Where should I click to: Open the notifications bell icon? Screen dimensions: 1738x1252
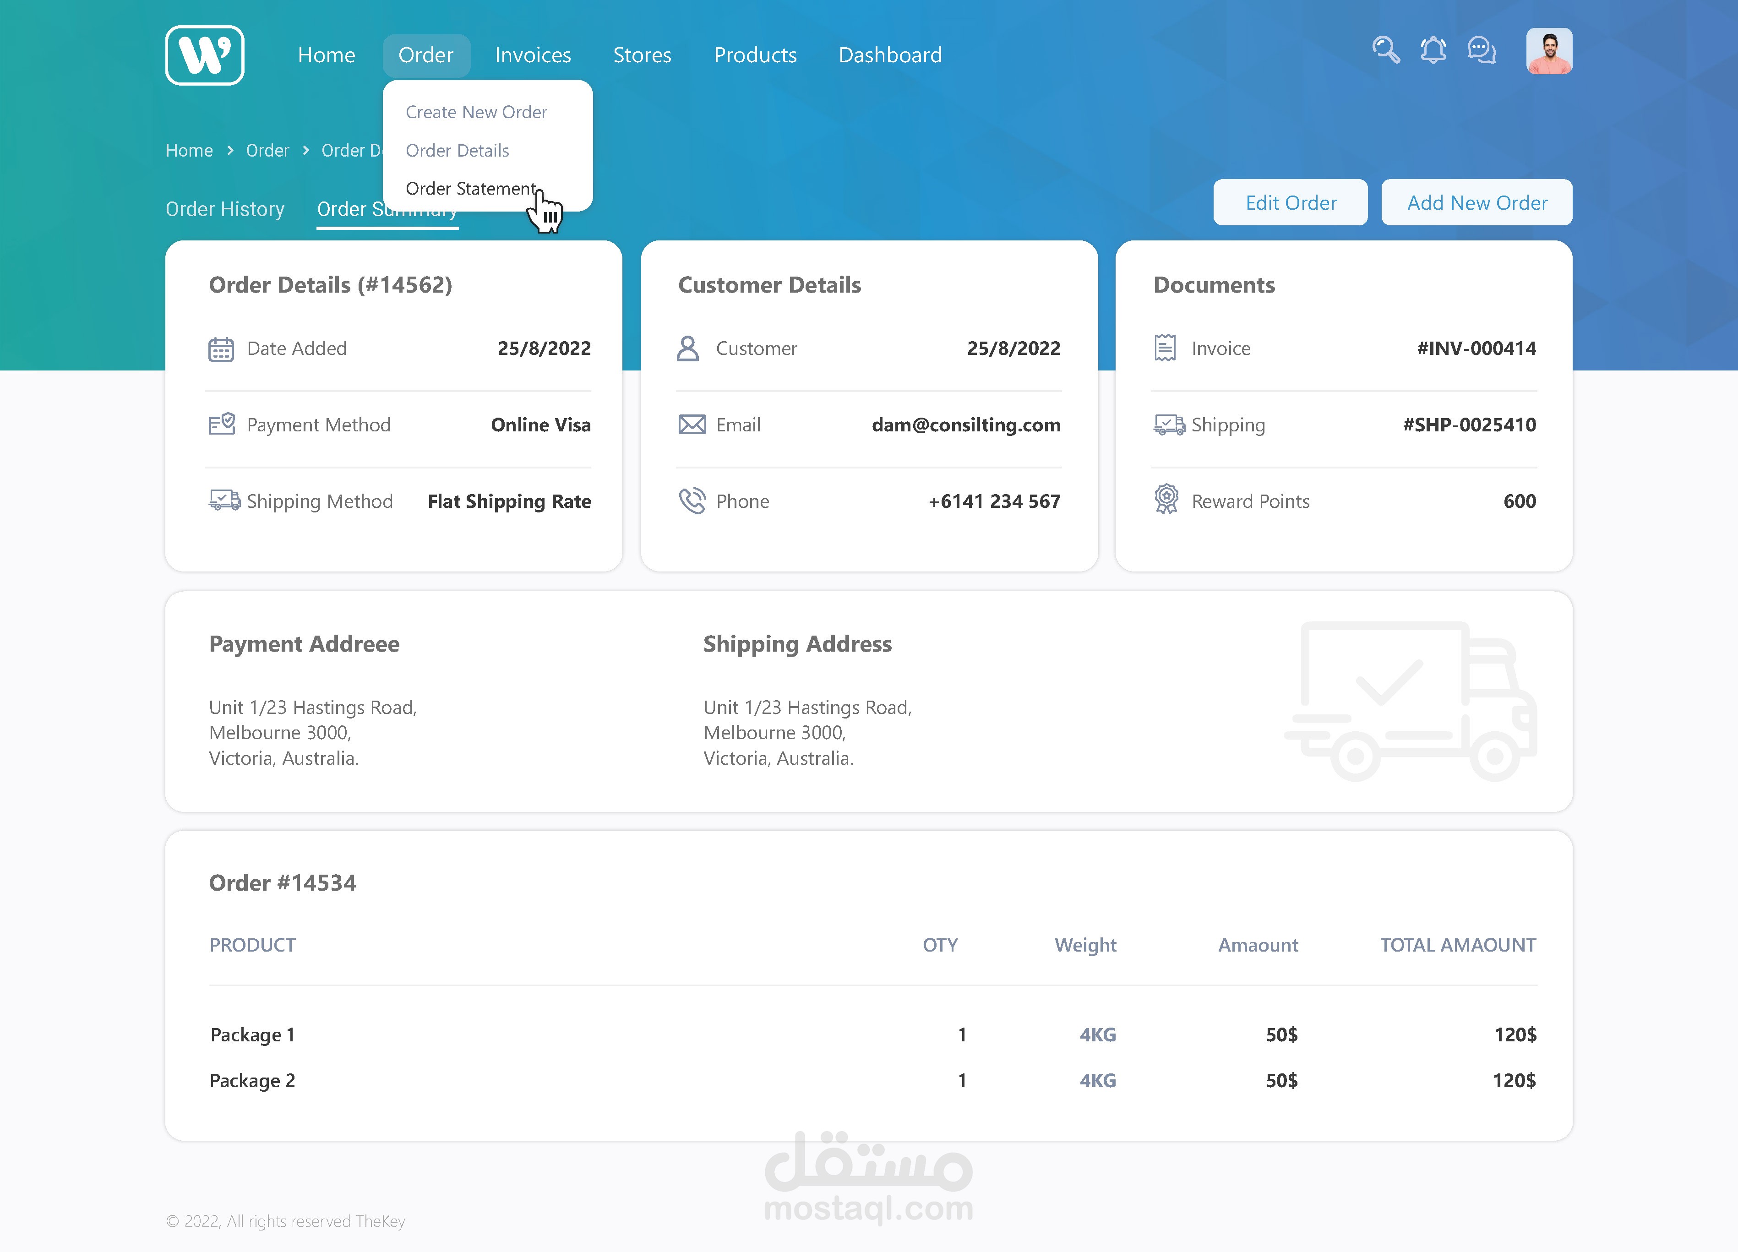pyautogui.click(x=1433, y=50)
